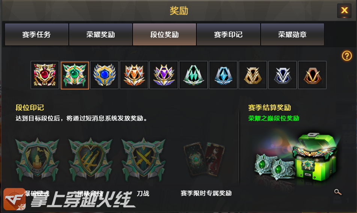Open the 赛季任务 tab
357x213 pixels.
click(x=36, y=34)
